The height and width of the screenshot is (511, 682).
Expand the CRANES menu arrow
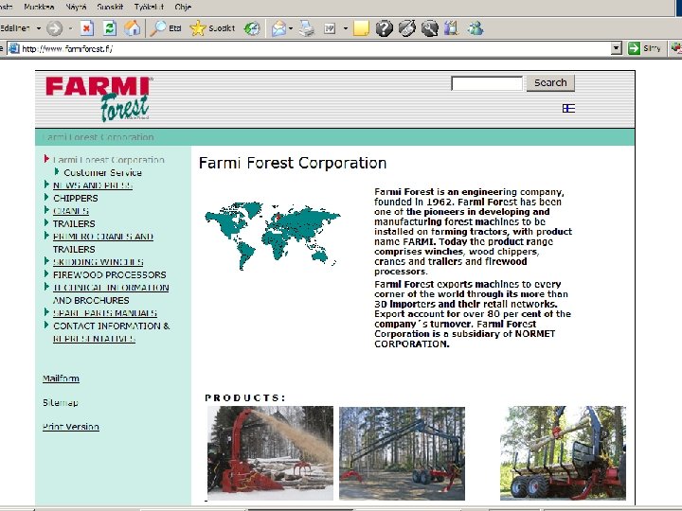pos(46,210)
